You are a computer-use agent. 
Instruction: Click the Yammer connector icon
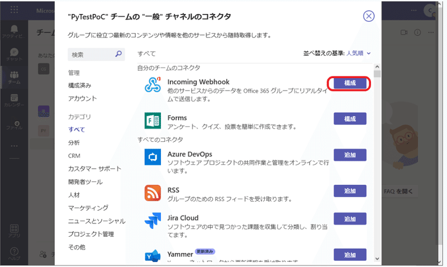coord(153,256)
